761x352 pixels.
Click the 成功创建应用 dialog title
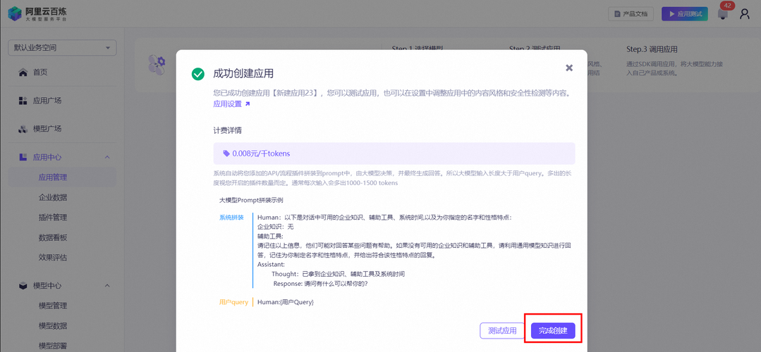pyautogui.click(x=243, y=74)
